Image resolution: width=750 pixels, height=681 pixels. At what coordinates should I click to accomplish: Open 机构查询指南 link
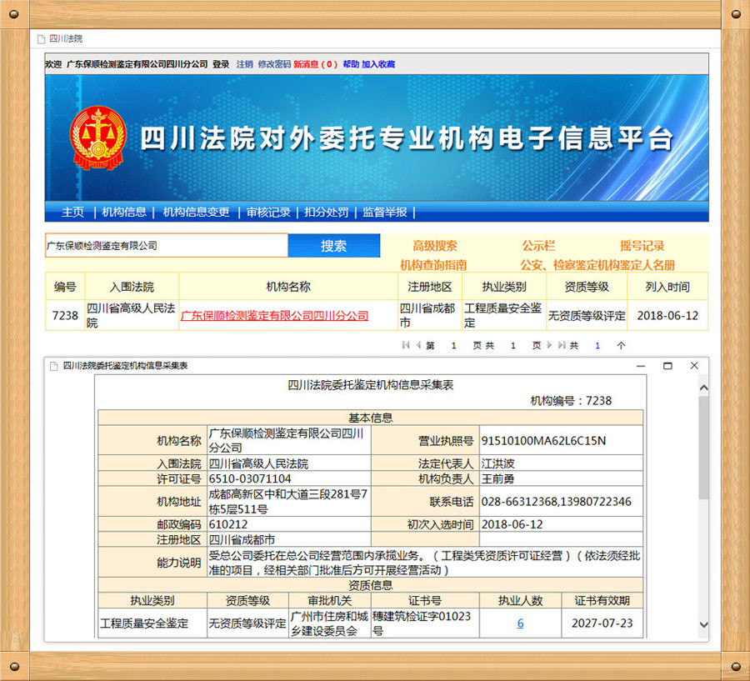[x=433, y=264]
